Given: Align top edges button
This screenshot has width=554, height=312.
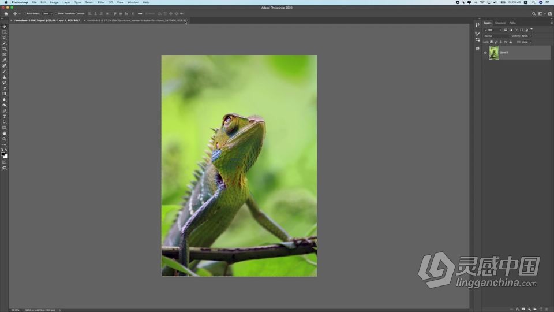Looking at the screenshot, I should tap(115, 14).
